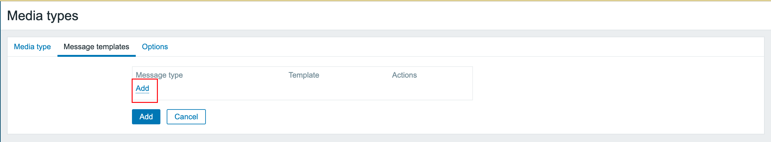This screenshot has height=142, width=771.
Task: Click the Template column header
Action: (x=304, y=75)
